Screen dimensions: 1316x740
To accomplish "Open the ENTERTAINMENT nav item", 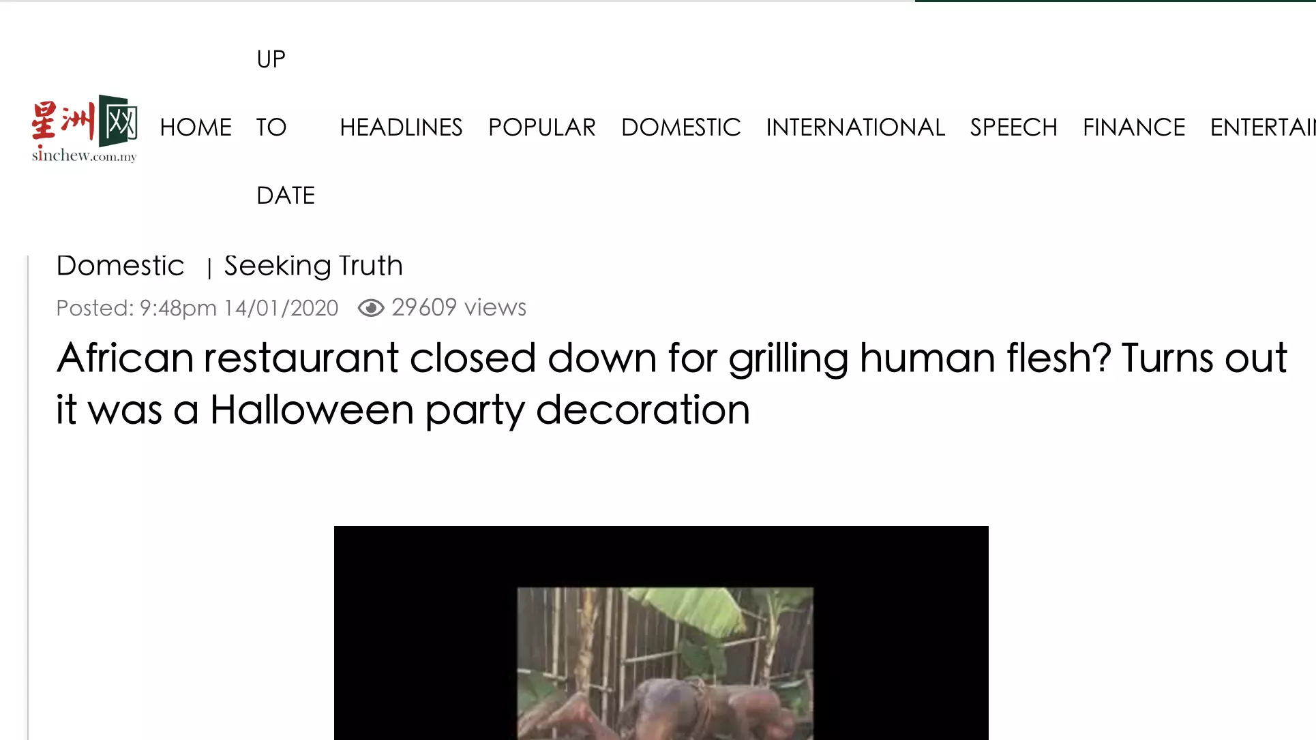I will pyautogui.click(x=1263, y=127).
